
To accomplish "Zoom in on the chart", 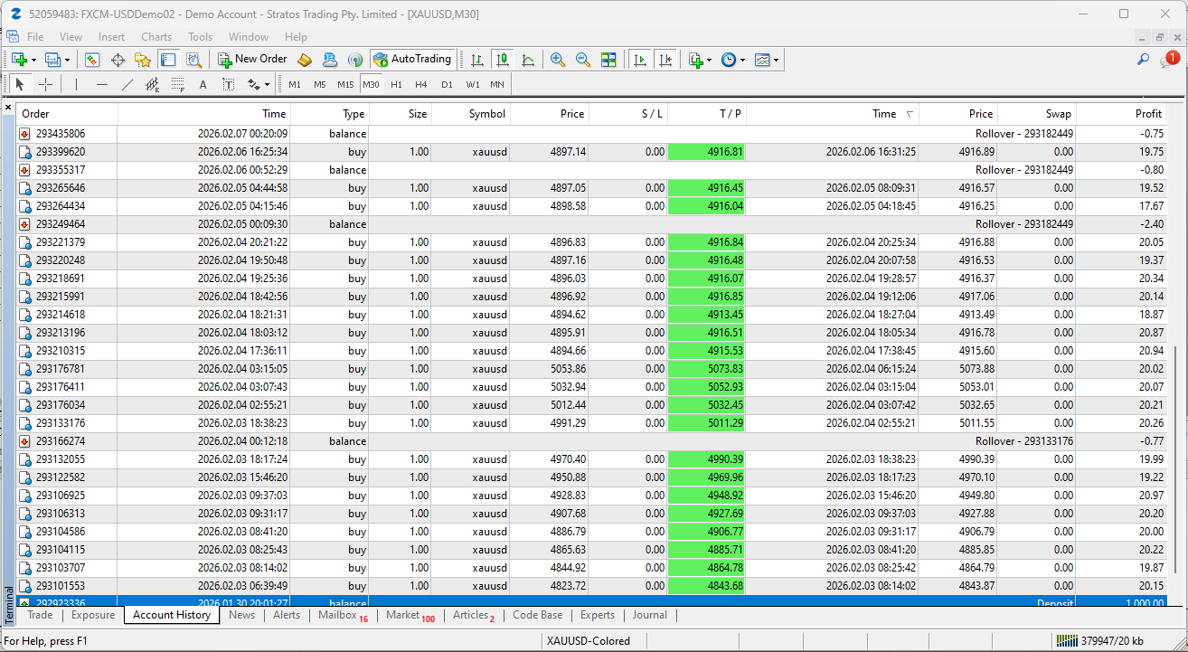I will 558,60.
